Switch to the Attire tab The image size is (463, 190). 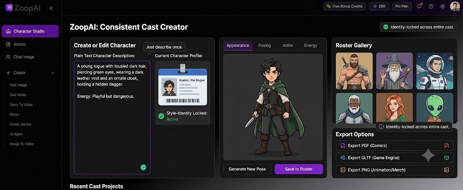pos(288,46)
